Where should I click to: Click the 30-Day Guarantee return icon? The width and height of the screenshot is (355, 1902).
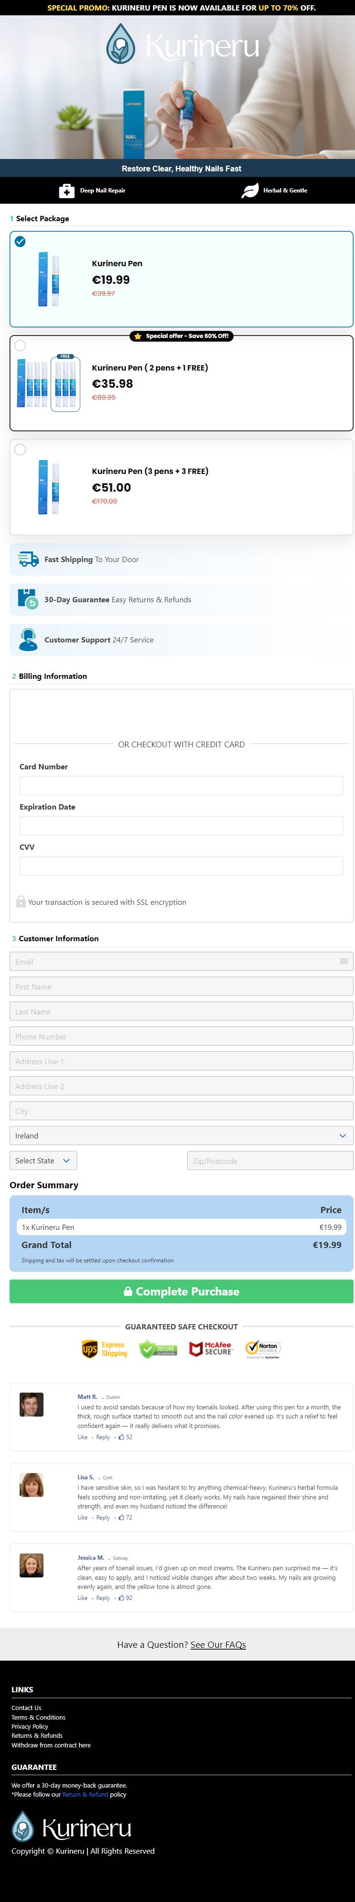(28, 599)
